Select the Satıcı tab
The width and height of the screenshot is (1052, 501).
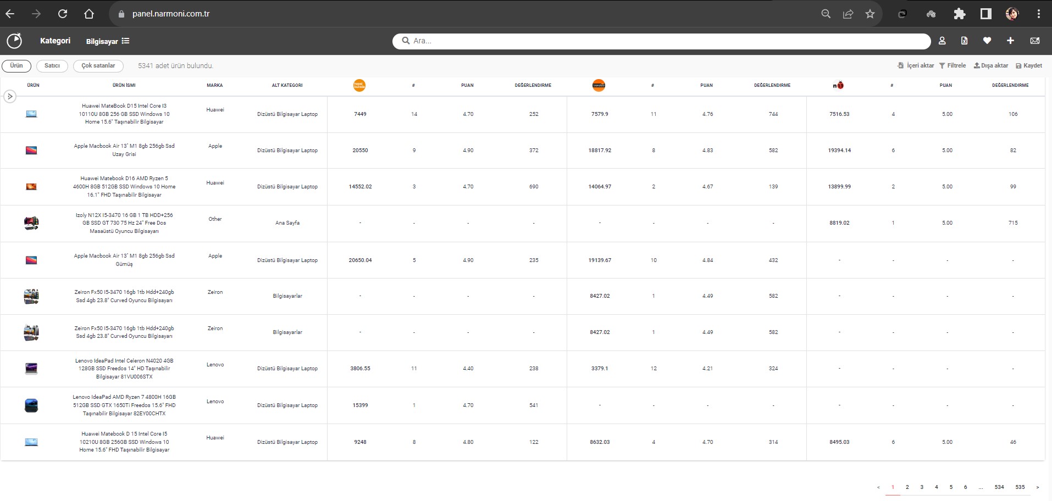[52, 66]
